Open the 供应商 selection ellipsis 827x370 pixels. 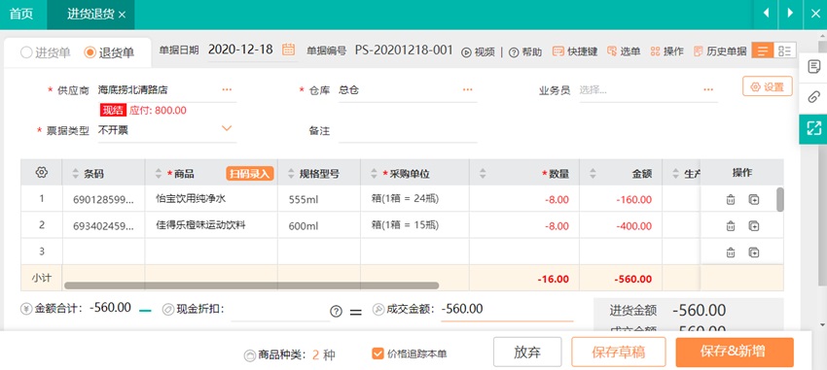tap(227, 90)
